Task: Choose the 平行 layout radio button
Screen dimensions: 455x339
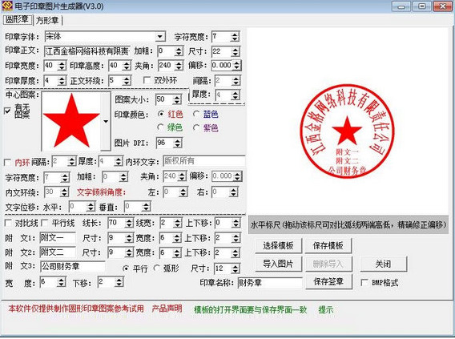Action: tap(126, 268)
